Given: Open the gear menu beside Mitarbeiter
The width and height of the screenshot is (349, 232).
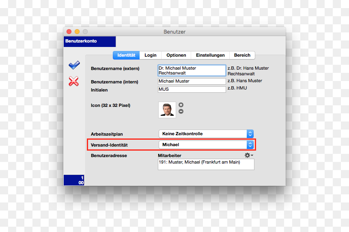Looking at the screenshot, I should pyautogui.click(x=249, y=155).
